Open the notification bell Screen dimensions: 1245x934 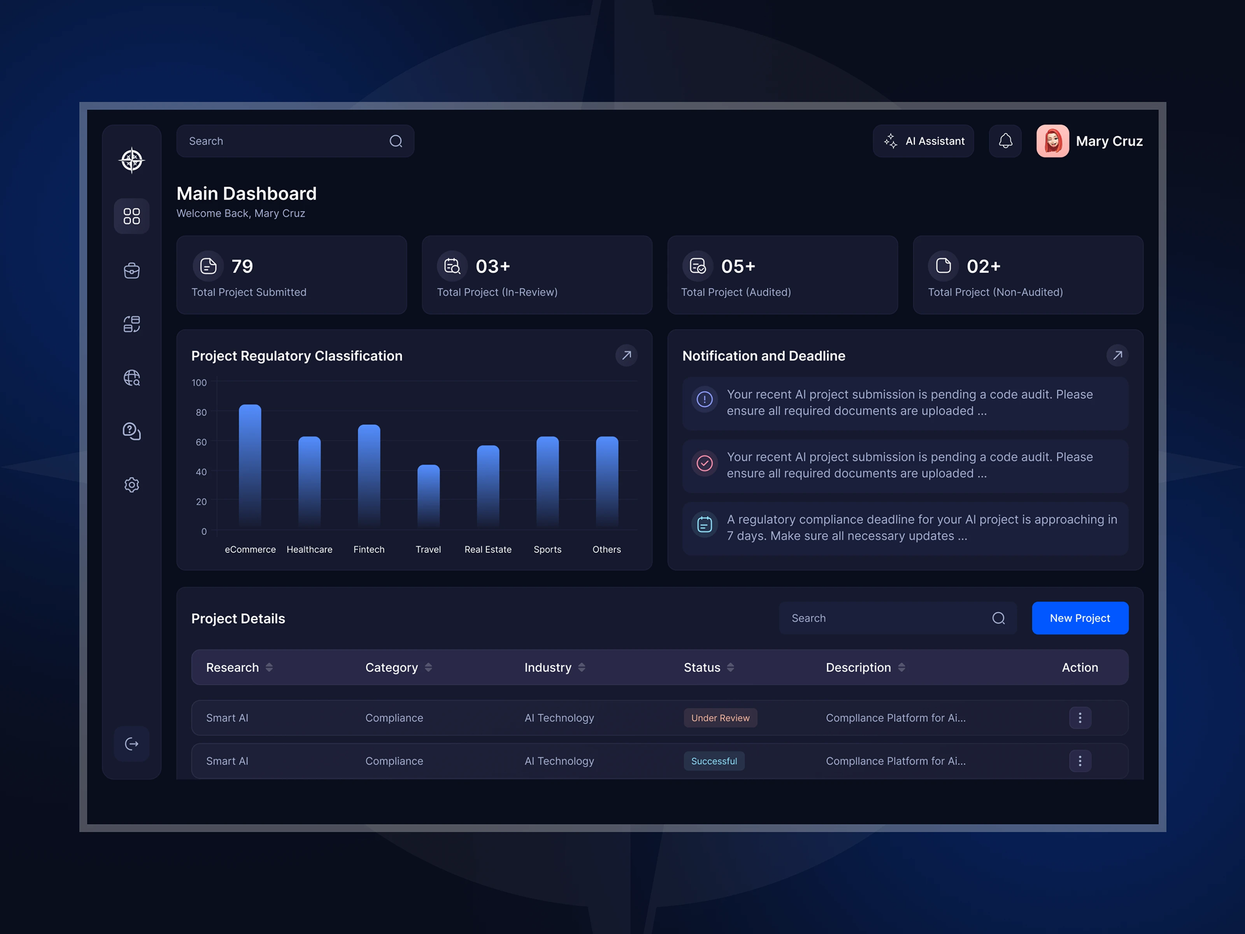[x=1005, y=141]
